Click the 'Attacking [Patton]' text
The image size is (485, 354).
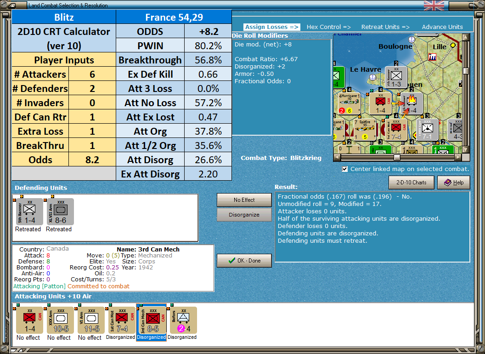(39, 286)
